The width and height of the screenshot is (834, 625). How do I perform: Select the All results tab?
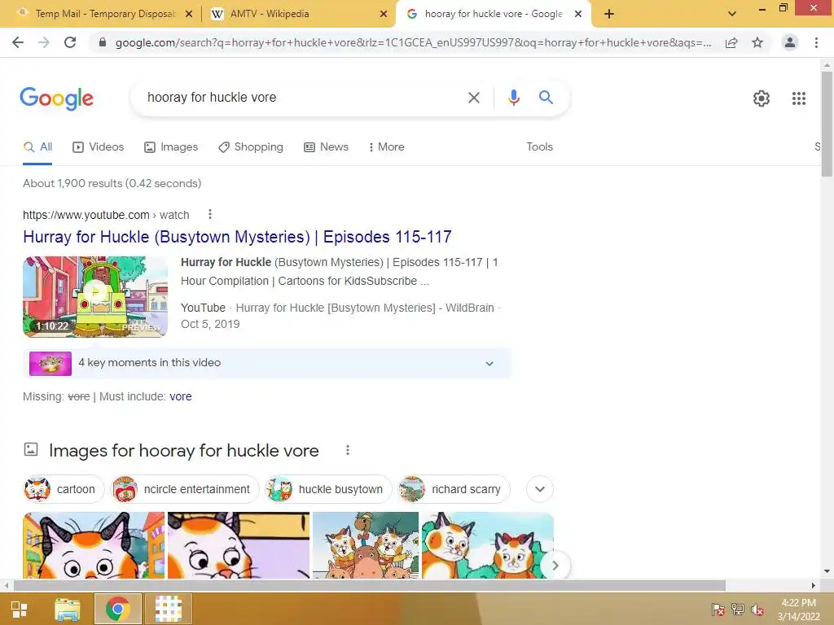[x=37, y=147]
